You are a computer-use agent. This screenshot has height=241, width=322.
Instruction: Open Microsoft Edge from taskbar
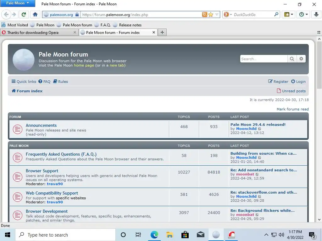coord(154,235)
